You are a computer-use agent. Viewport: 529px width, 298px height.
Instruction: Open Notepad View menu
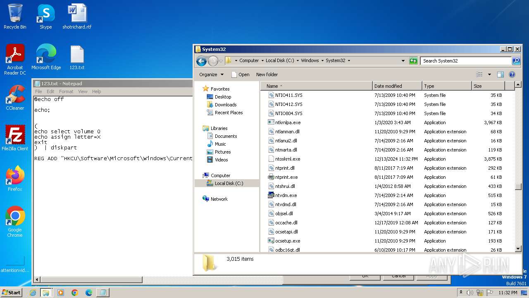click(83, 91)
